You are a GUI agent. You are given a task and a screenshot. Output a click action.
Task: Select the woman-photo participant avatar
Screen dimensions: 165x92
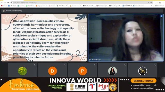(112, 71)
